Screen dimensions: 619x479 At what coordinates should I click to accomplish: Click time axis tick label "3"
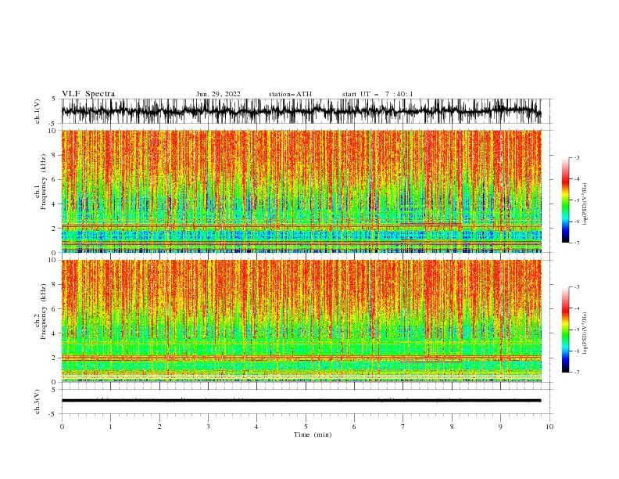(208, 427)
